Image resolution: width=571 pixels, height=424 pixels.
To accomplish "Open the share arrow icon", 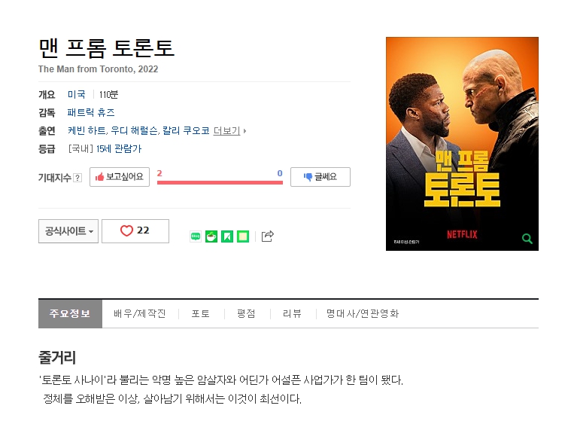I will coord(268,236).
